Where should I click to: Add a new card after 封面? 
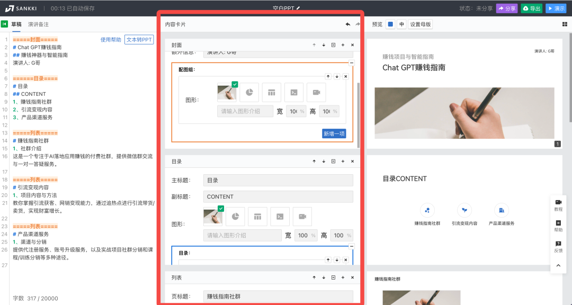(x=343, y=45)
